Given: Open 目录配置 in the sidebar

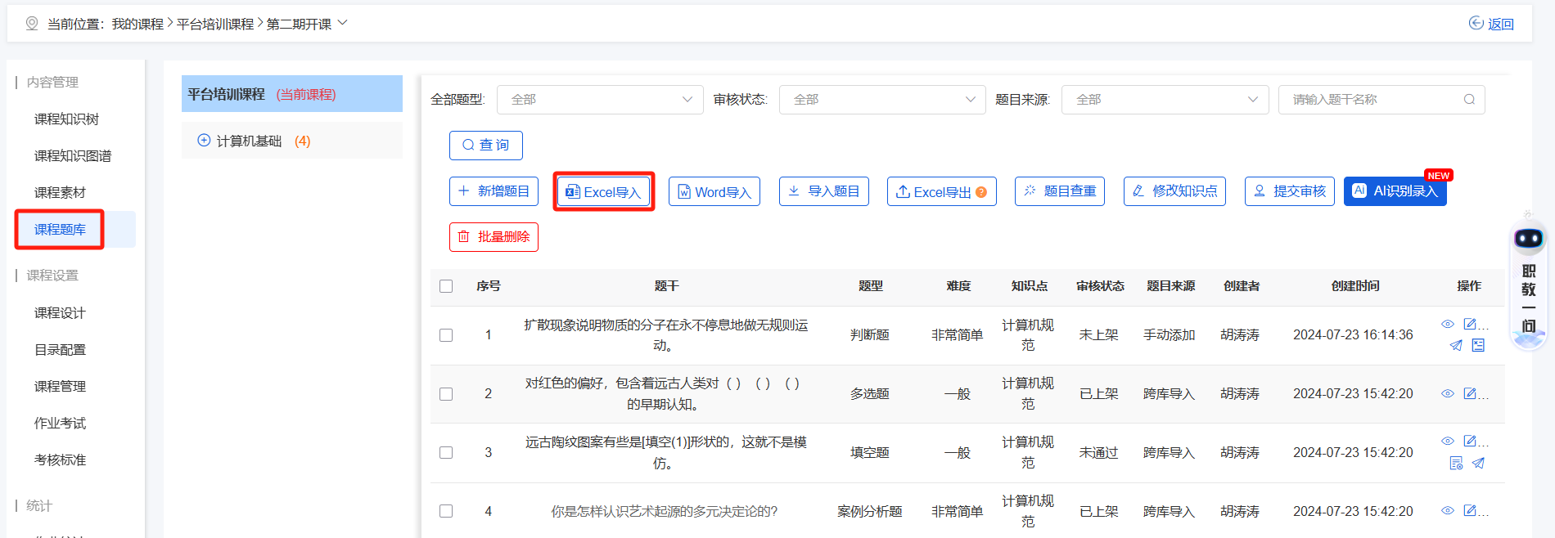Looking at the screenshot, I should point(60,350).
